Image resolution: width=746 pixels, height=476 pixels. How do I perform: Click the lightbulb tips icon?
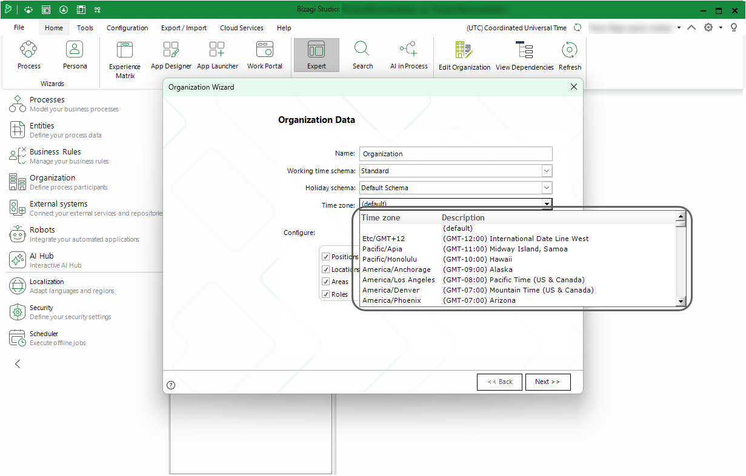coord(734,28)
